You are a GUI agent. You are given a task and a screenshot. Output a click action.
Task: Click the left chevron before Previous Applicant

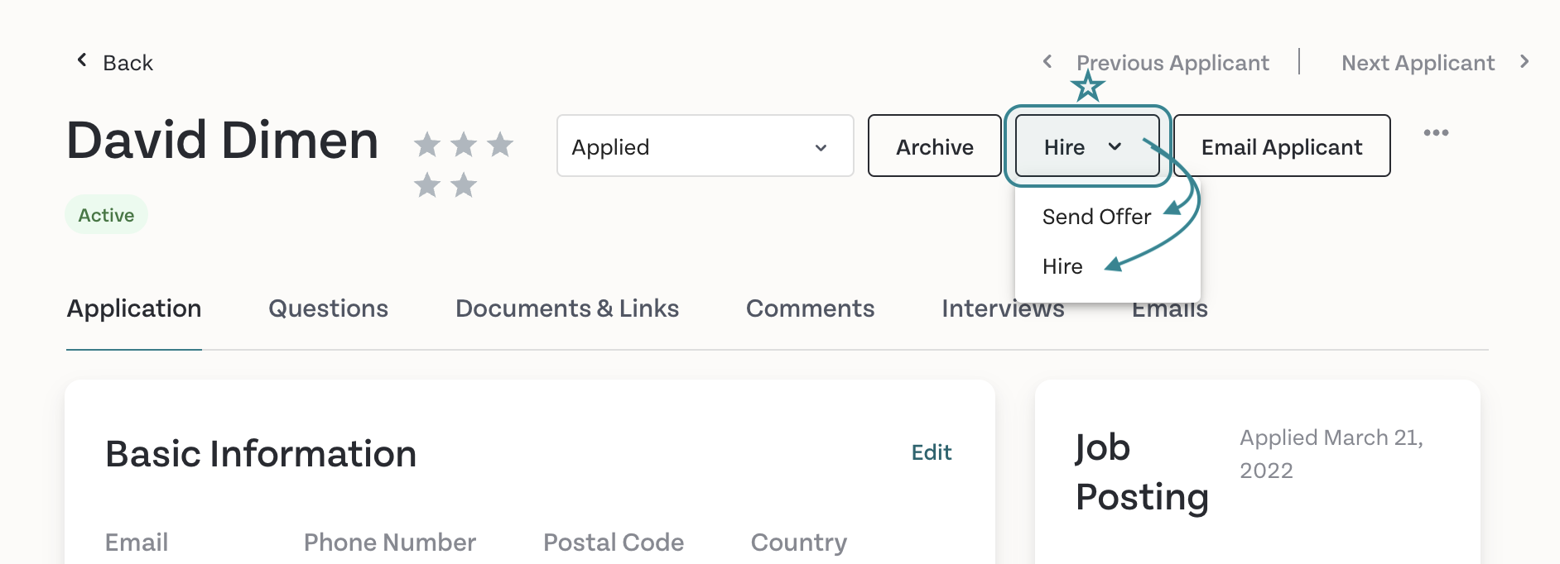(1047, 61)
